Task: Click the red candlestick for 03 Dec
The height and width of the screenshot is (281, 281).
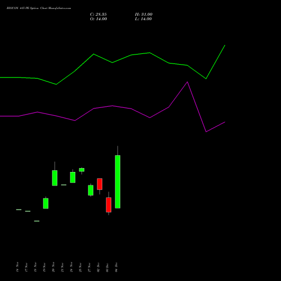Action: [x=108, y=205]
